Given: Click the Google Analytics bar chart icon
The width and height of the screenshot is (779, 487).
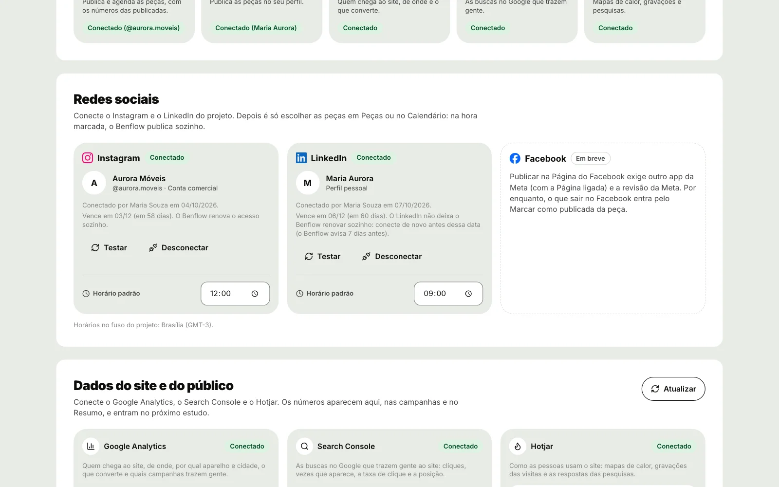Looking at the screenshot, I should 91,446.
